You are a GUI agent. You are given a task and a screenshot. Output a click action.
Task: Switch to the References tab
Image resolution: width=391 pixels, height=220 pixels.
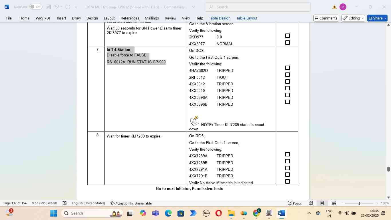click(130, 18)
